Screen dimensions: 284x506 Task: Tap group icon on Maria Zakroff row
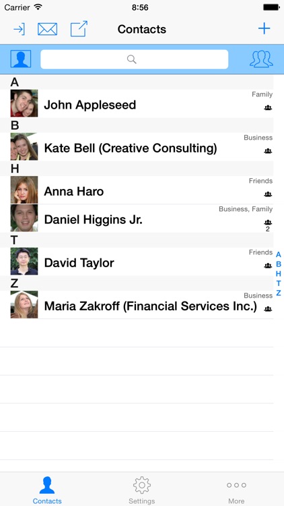tap(268, 309)
